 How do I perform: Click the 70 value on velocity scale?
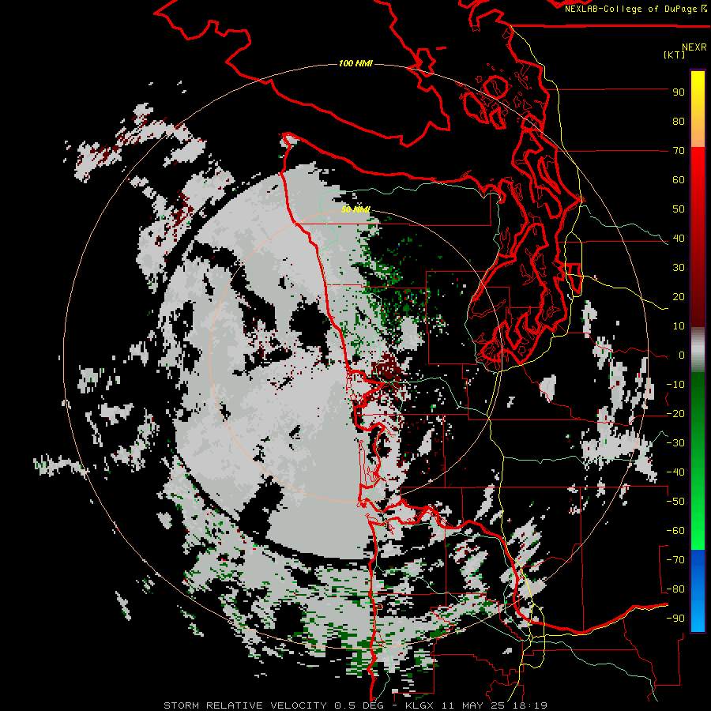tap(679, 151)
